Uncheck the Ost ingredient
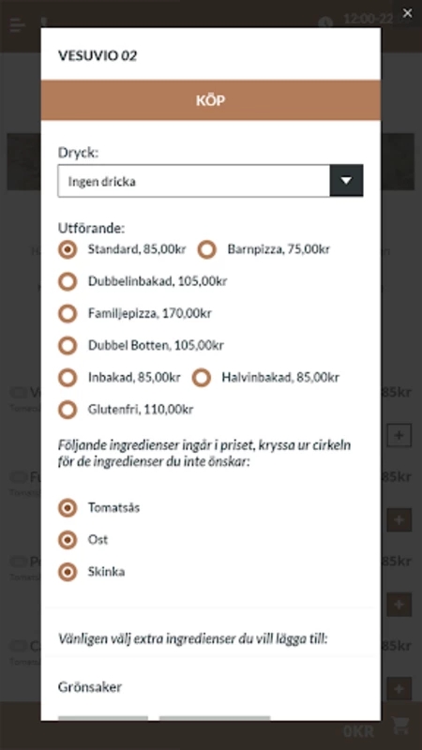Screen dimensions: 422x750 click(68, 540)
